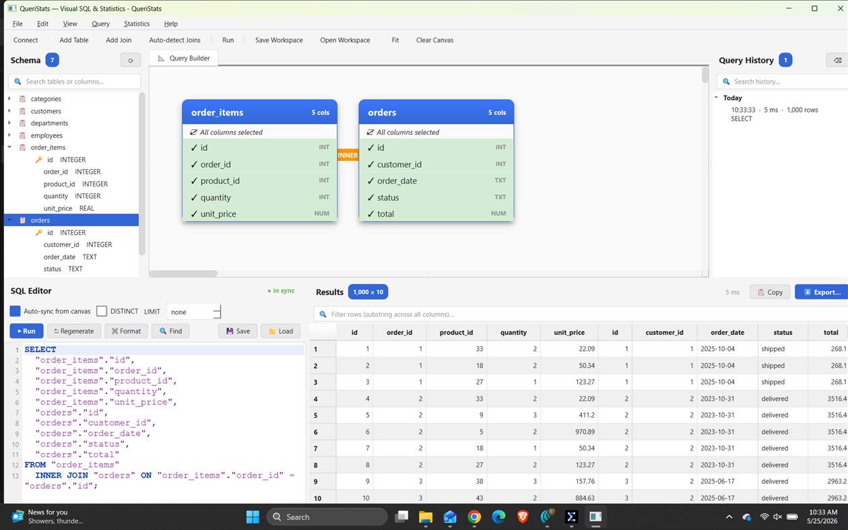848x530 pixels.
Task: Click the canvas horizontal scrollbar thumb
Action: pyautogui.click(x=183, y=273)
